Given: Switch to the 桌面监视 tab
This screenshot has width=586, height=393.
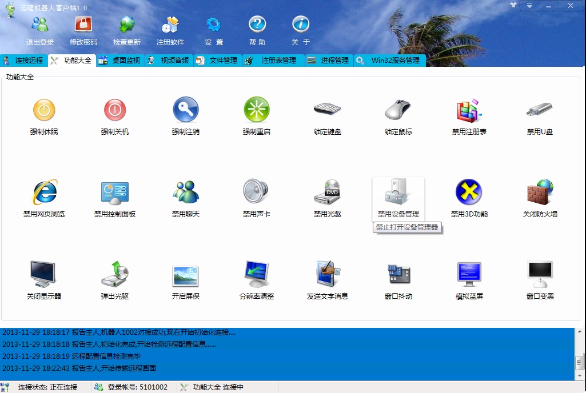Looking at the screenshot, I should (x=120, y=61).
